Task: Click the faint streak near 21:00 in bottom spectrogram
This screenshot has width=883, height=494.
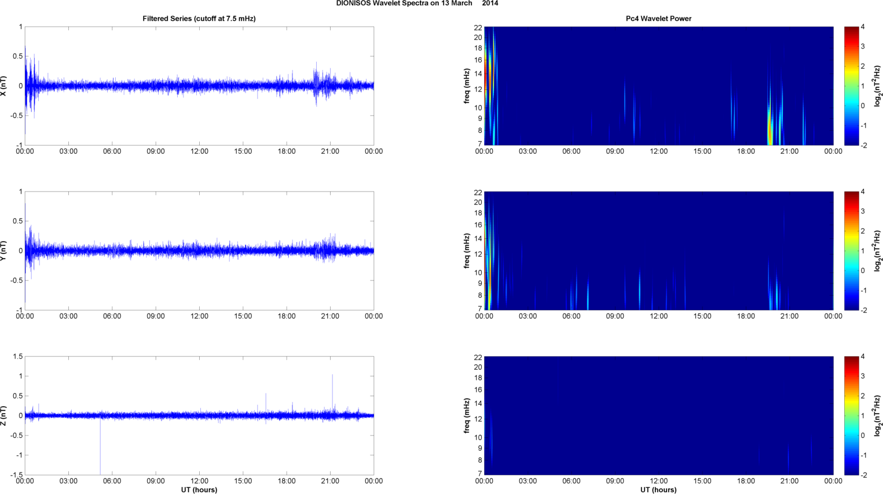Action: coord(788,458)
